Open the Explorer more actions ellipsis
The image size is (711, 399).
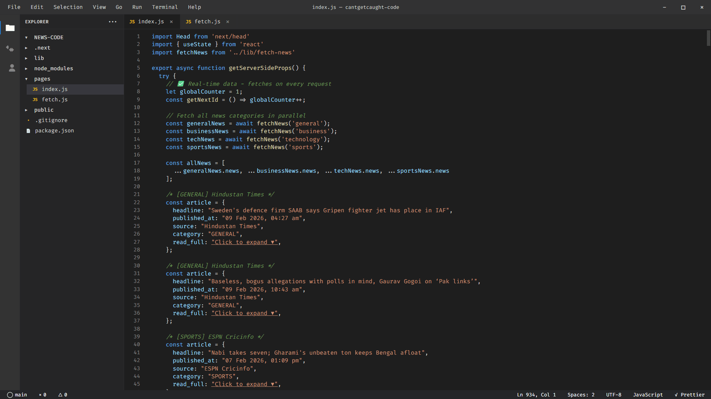point(113,22)
